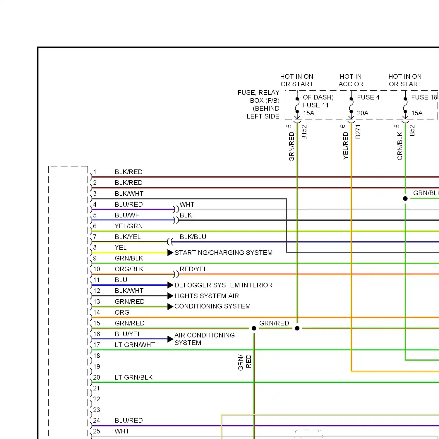The height and width of the screenshot is (439, 439).
Task: Click the CONDITIONING SYSTEM label
Action: [212, 306]
